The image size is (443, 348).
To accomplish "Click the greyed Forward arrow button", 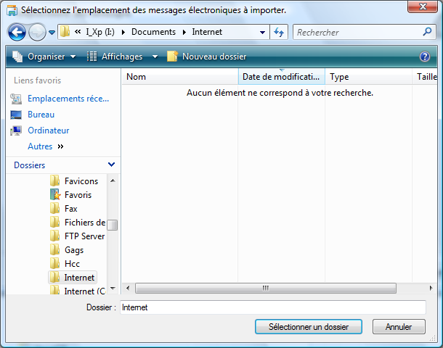I will point(38,32).
